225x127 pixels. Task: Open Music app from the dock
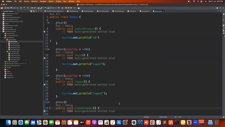click(88, 122)
